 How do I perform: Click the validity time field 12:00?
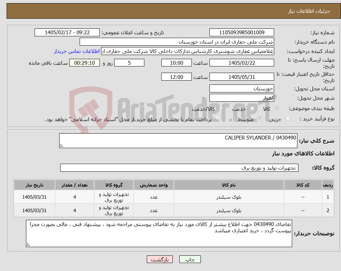click(x=176, y=77)
